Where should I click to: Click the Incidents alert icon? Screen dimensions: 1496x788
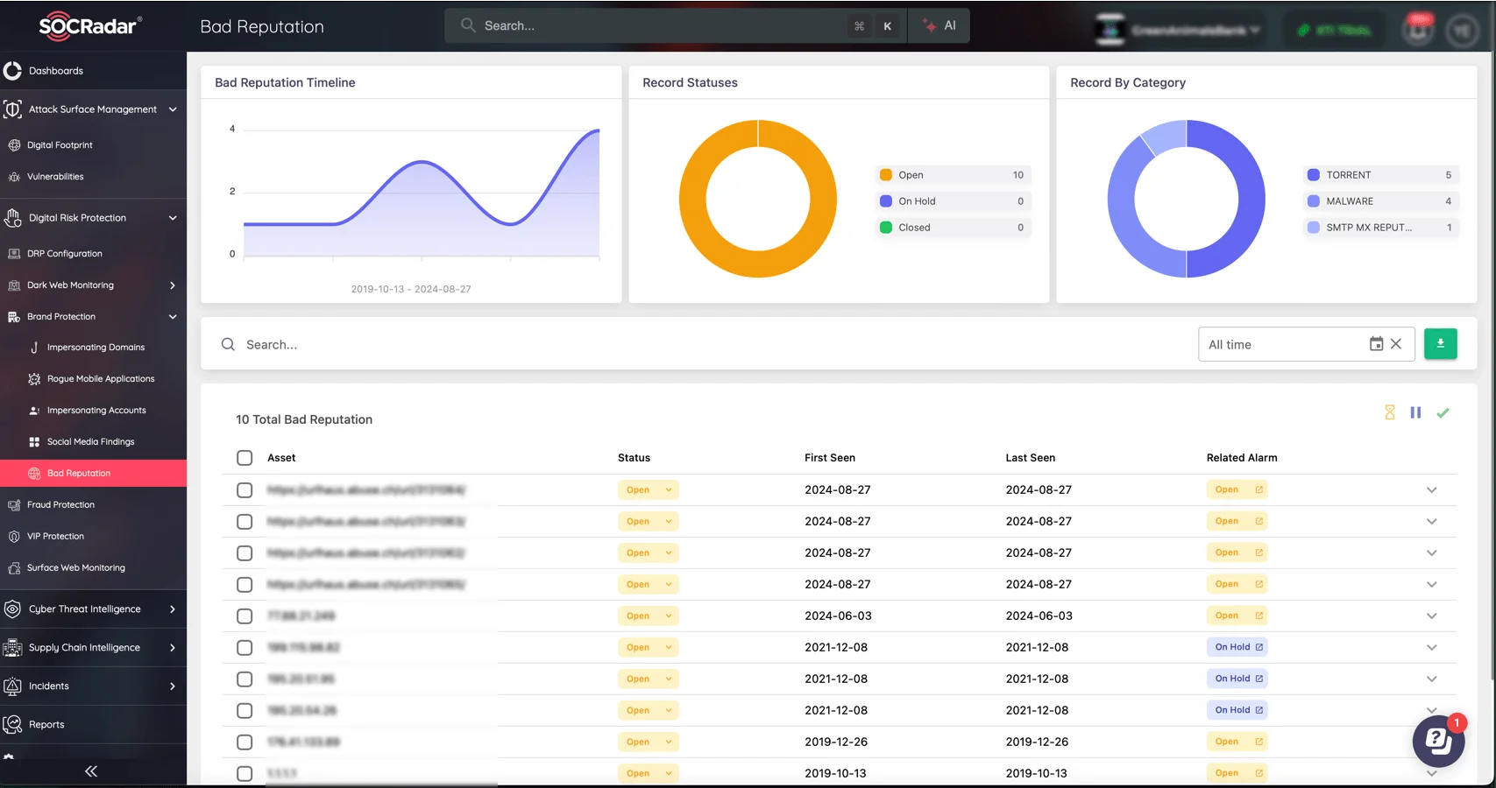[12, 686]
